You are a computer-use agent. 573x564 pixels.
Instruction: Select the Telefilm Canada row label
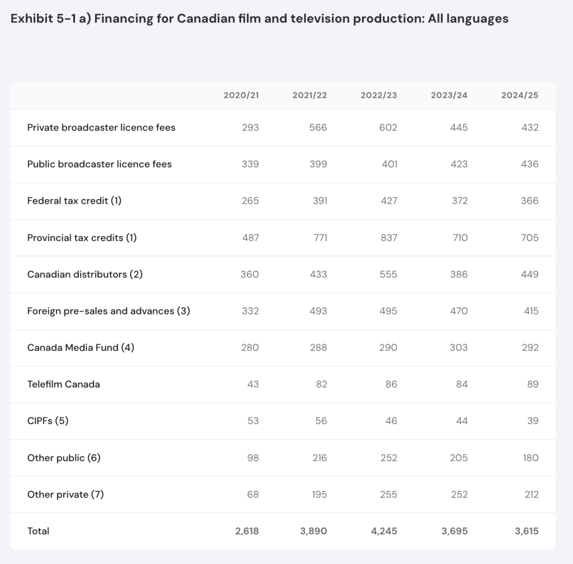click(64, 384)
